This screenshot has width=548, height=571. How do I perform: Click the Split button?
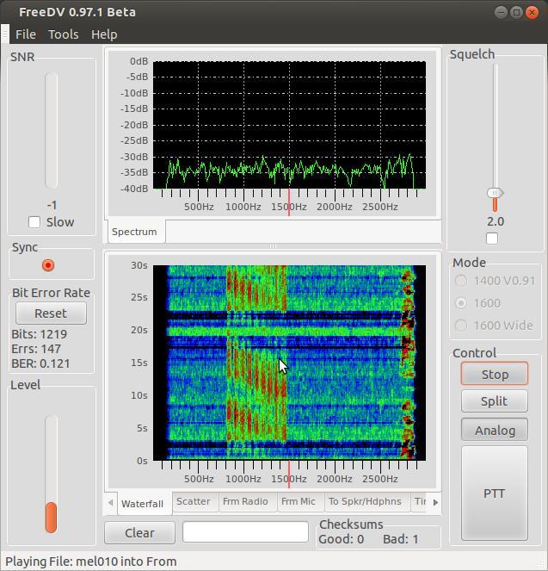495,401
